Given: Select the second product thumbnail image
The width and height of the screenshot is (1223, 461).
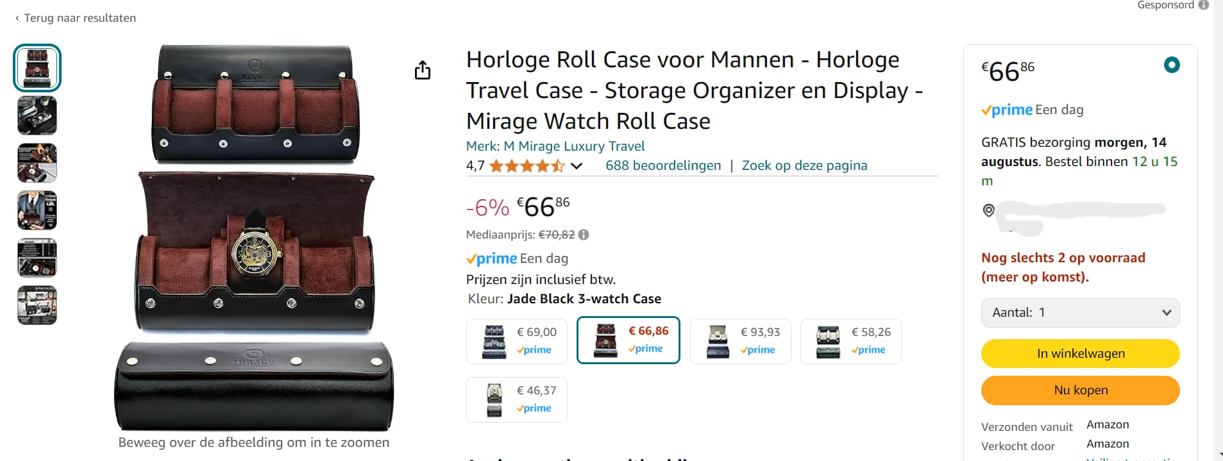Looking at the screenshot, I should [37, 115].
